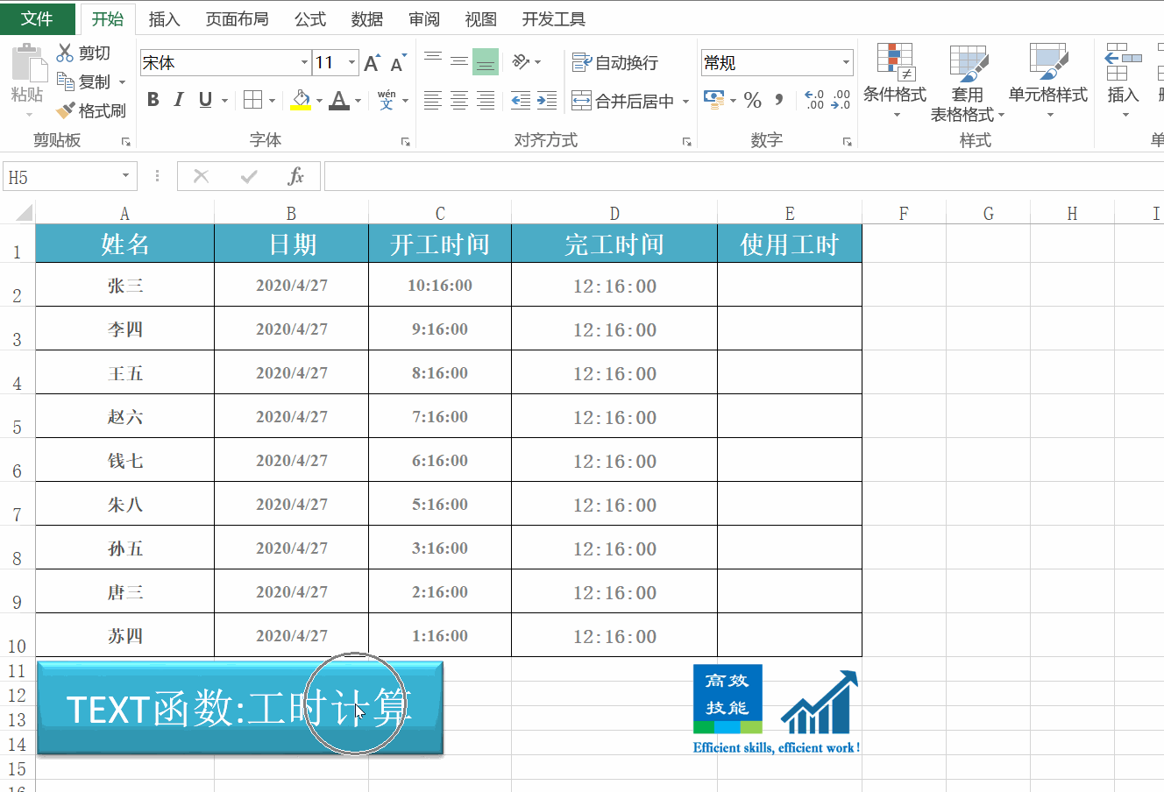
Task: Open the font group dialog launcher
Action: coord(405,141)
